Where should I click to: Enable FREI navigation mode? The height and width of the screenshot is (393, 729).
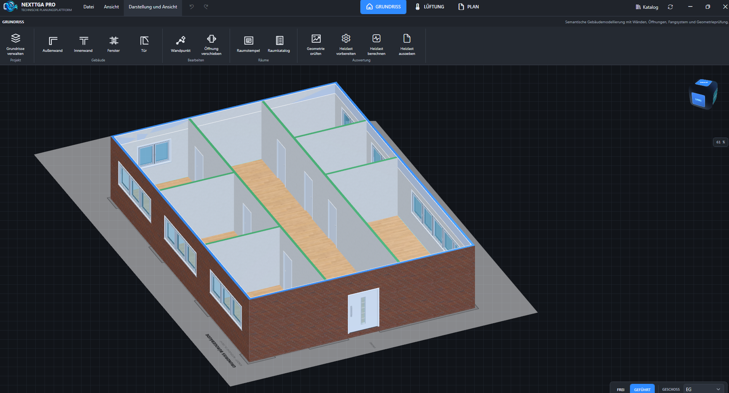pos(620,389)
